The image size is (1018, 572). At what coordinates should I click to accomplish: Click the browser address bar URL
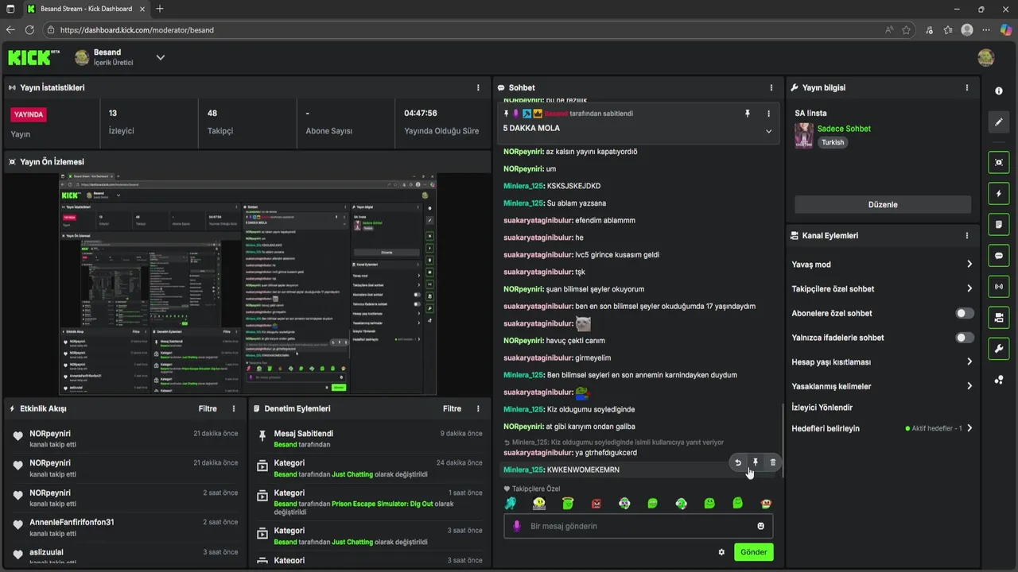[x=137, y=30]
